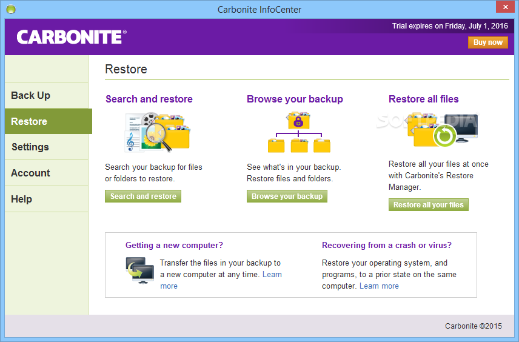Open the Back Up section
The width and height of the screenshot is (519, 342).
pyautogui.click(x=47, y=95)
